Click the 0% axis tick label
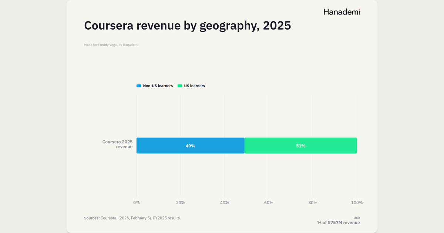444x233 pixels. pos(137,203)
